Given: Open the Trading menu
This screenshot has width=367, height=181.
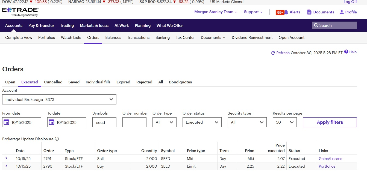Looking at the screenshot, I should pos(67,25).
